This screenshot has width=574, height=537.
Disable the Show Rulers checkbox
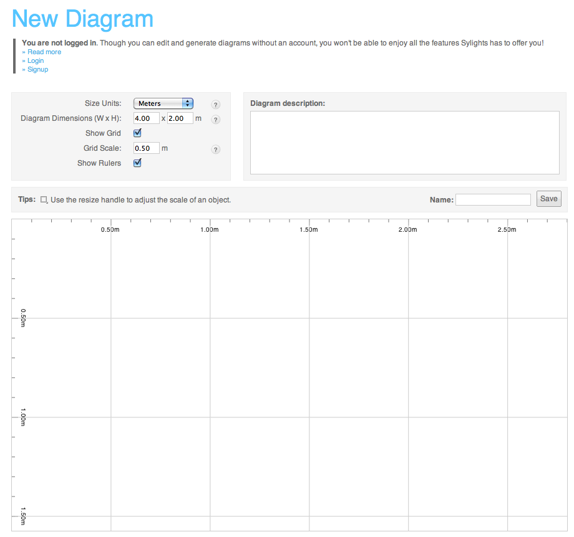pyautogui.click(x=137, y=163)
